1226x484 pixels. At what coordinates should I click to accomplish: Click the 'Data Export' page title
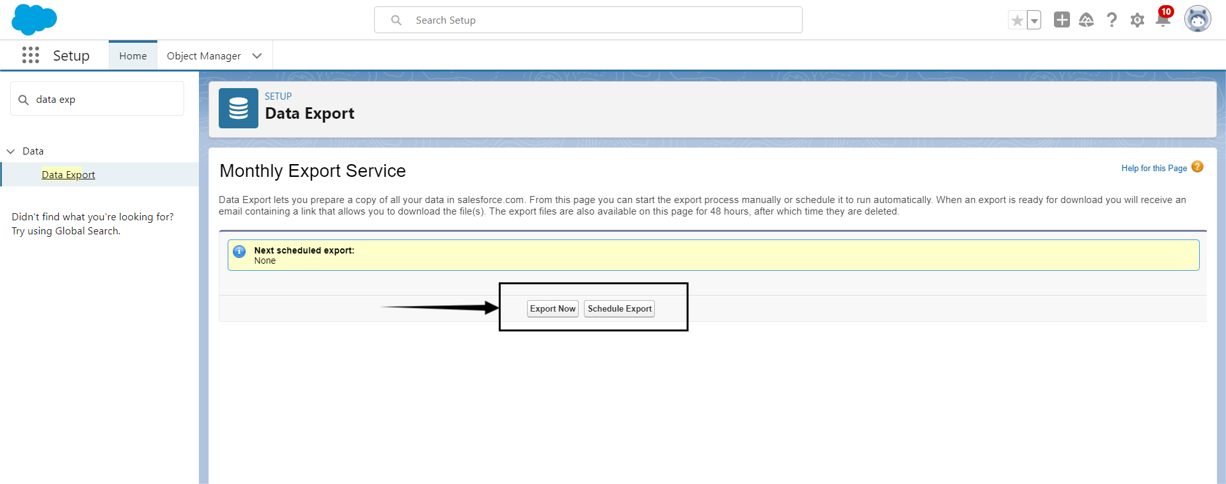click(x=310, y=114)
